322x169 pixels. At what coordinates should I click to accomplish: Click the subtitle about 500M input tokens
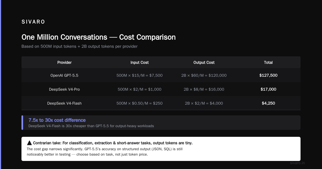pos(79,46)
